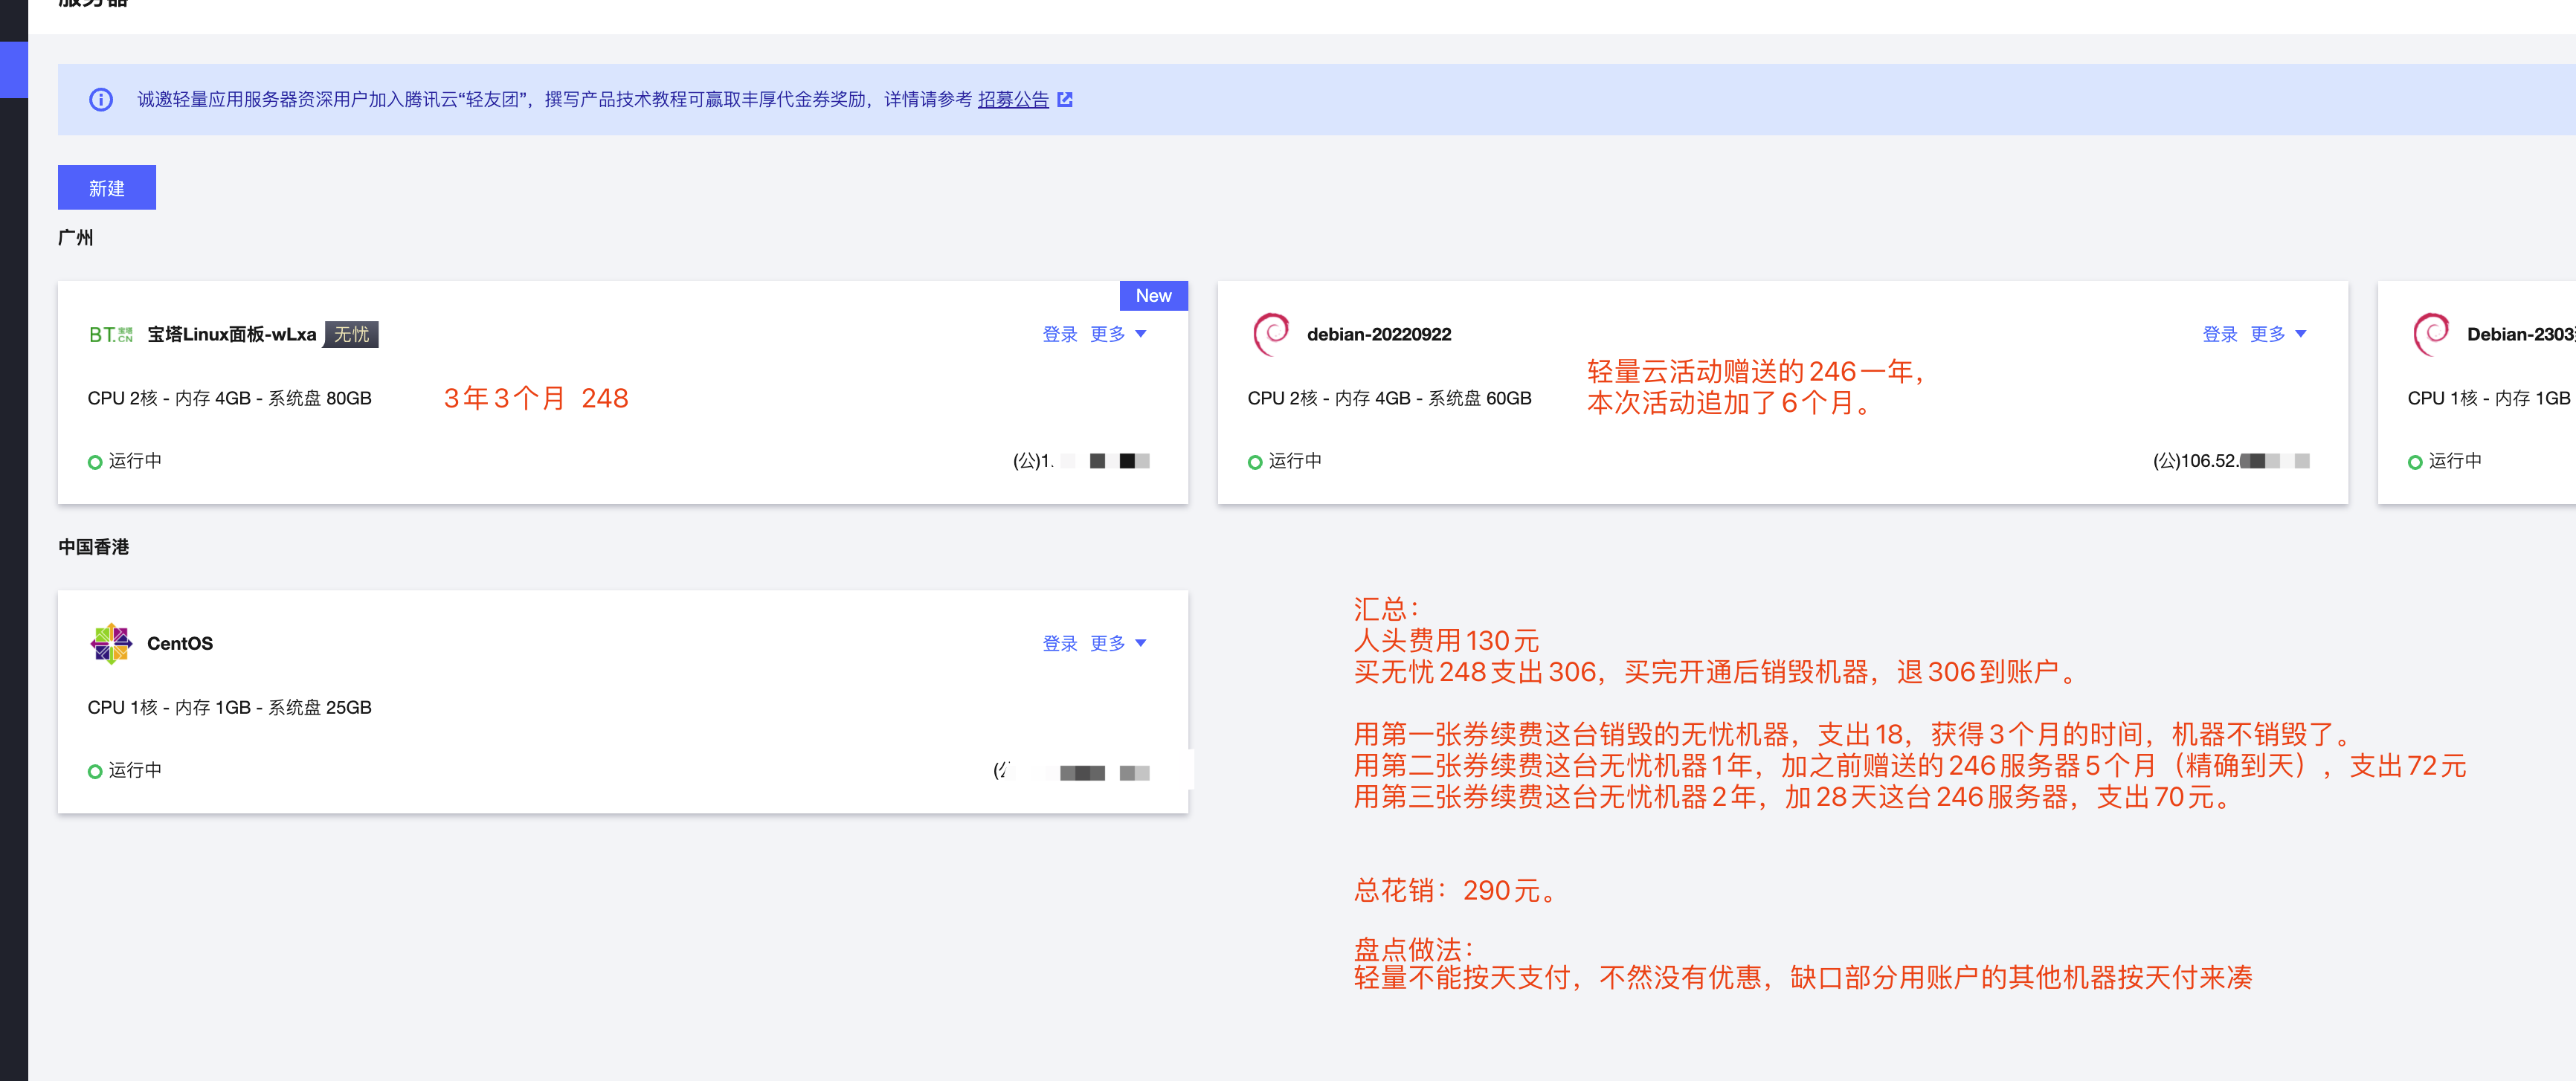This screenshot has height=1081, width=2576.
Task: Click the running status icon on 宝塔 card
Action: tap(95, 462)
